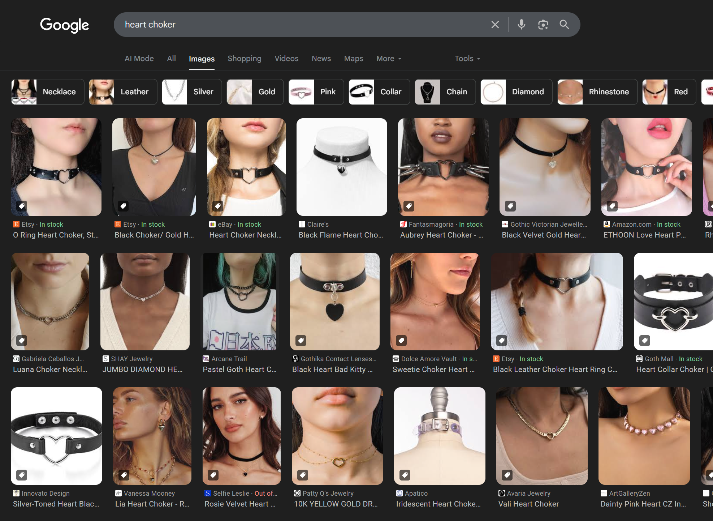
Task: Open ArtGalleryZen Dainty Pink Heart thumbnail
Action: click(x=644, y=436)
